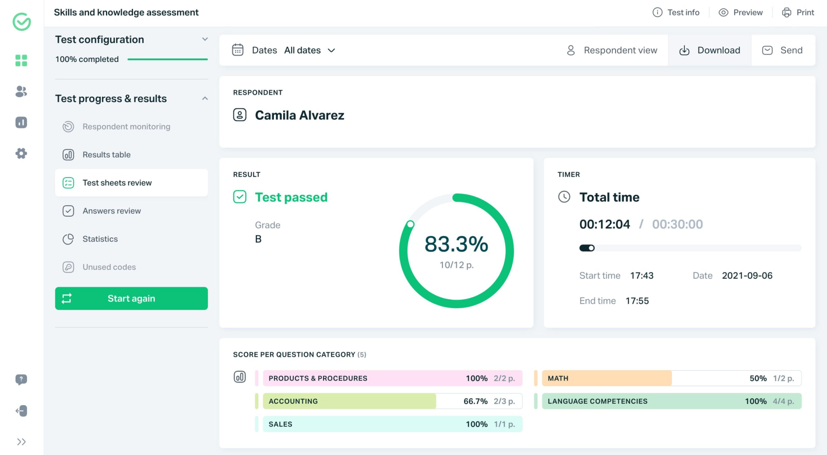Viewport: 827px width, 455px height.
Task: Click the calendar icon beside Dates
Action: 238,50
